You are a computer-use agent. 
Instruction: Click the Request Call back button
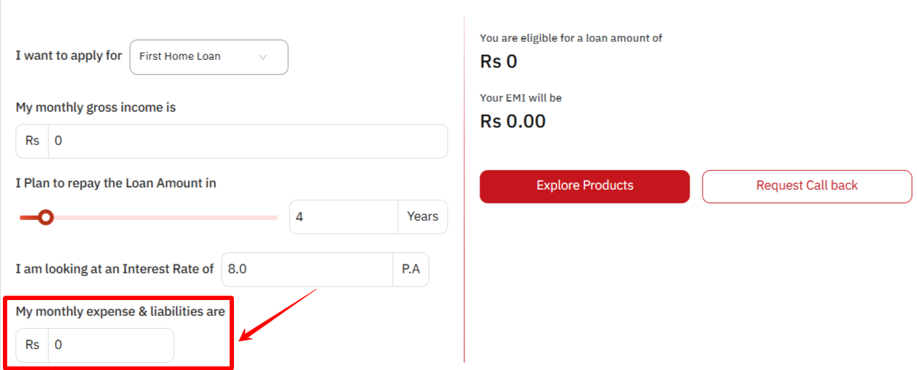807,186
